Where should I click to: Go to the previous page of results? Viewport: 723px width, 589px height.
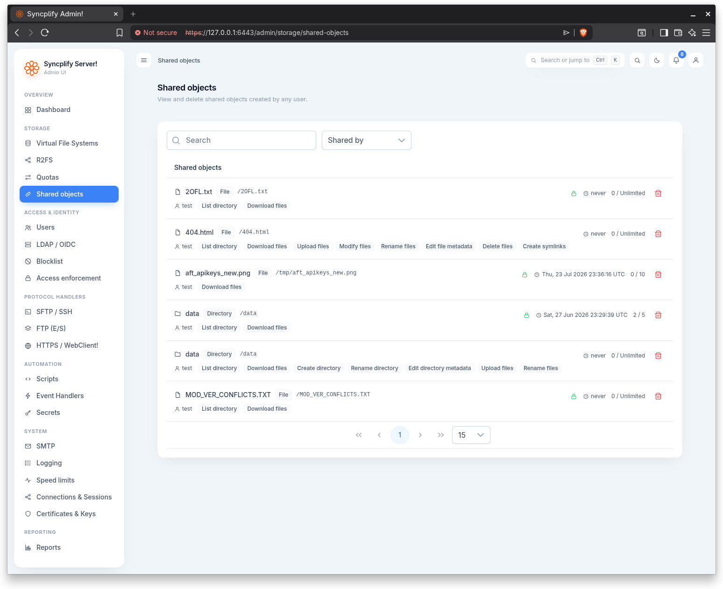point(379,435)
